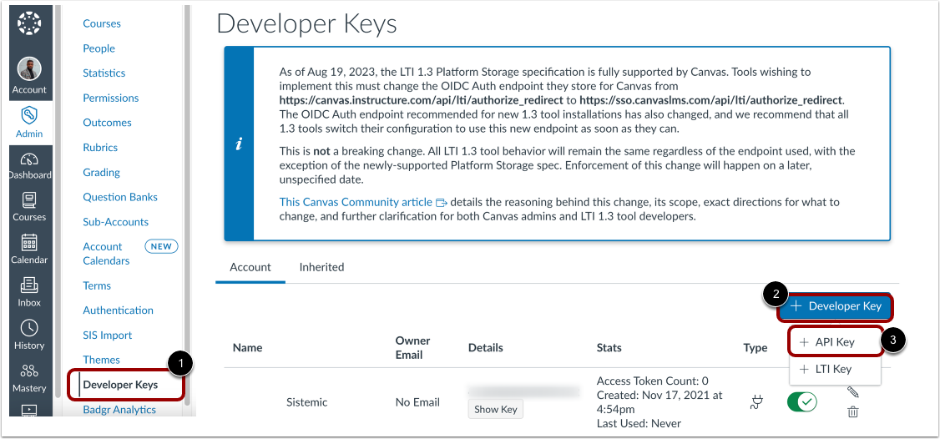This screenshot has width=940, height=439.
Task: Open SIS Import in the sidebar
Action: (x=108, y=336)
